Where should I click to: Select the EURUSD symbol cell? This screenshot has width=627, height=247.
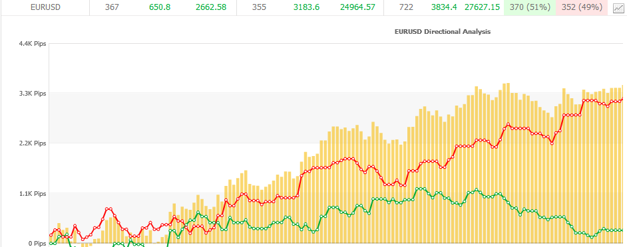tap(45, 7)
